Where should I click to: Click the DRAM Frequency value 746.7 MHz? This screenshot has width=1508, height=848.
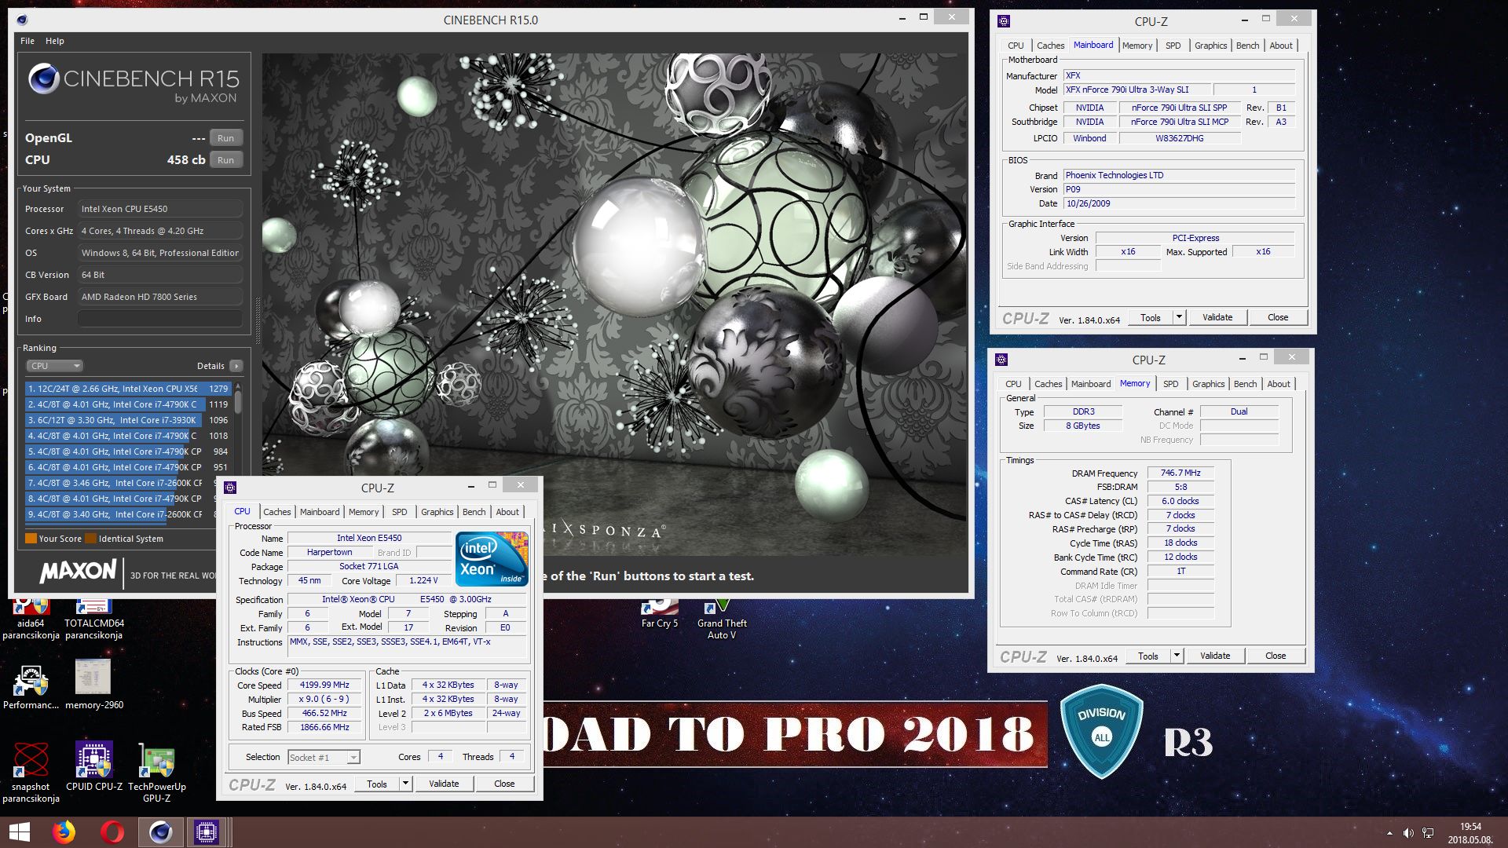point(1180,473)
